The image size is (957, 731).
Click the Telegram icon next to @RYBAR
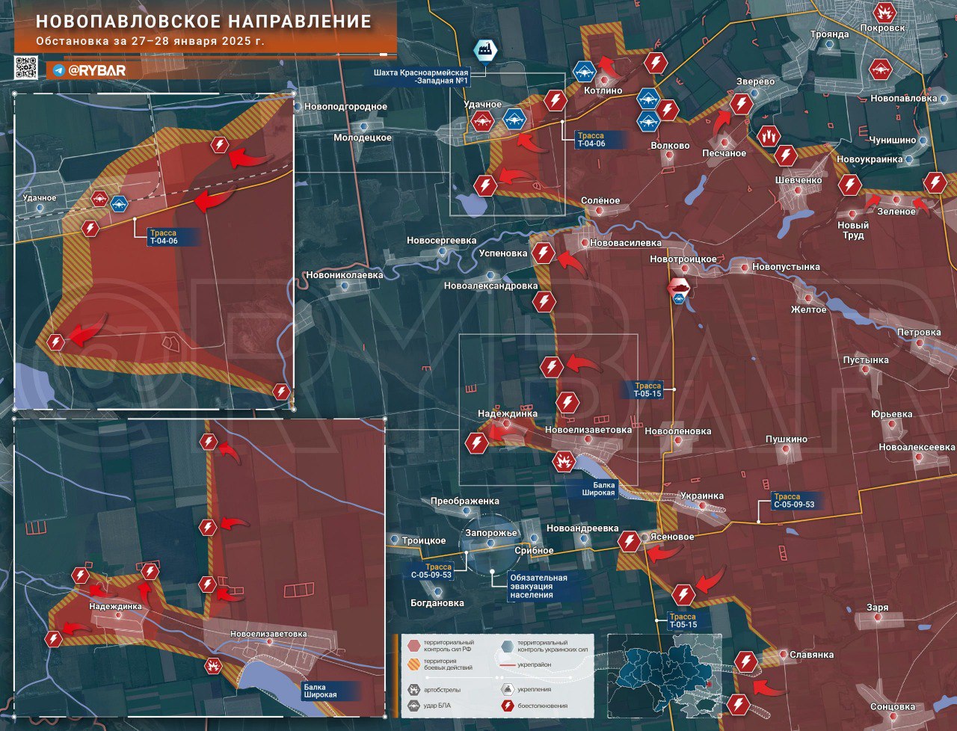click(58, 70)
